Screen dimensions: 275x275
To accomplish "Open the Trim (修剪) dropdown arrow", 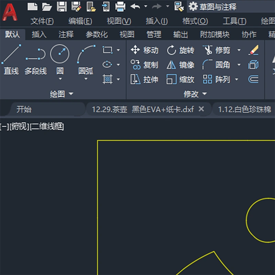I will click(239, 51).
